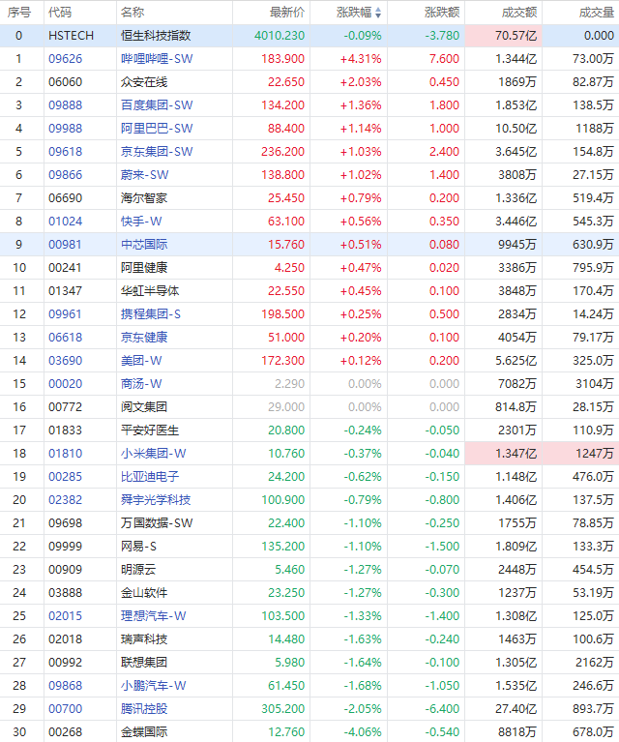The height and width of the screenshot is (742, 619).
Task: Select 金蝶国际 row name
Action: (144, 731)
